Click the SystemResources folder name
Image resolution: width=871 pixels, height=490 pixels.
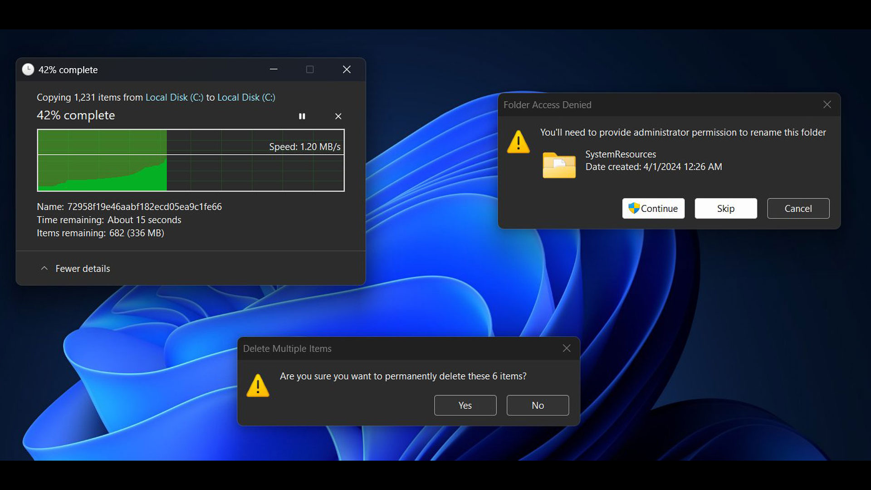[x=621, y=154]
